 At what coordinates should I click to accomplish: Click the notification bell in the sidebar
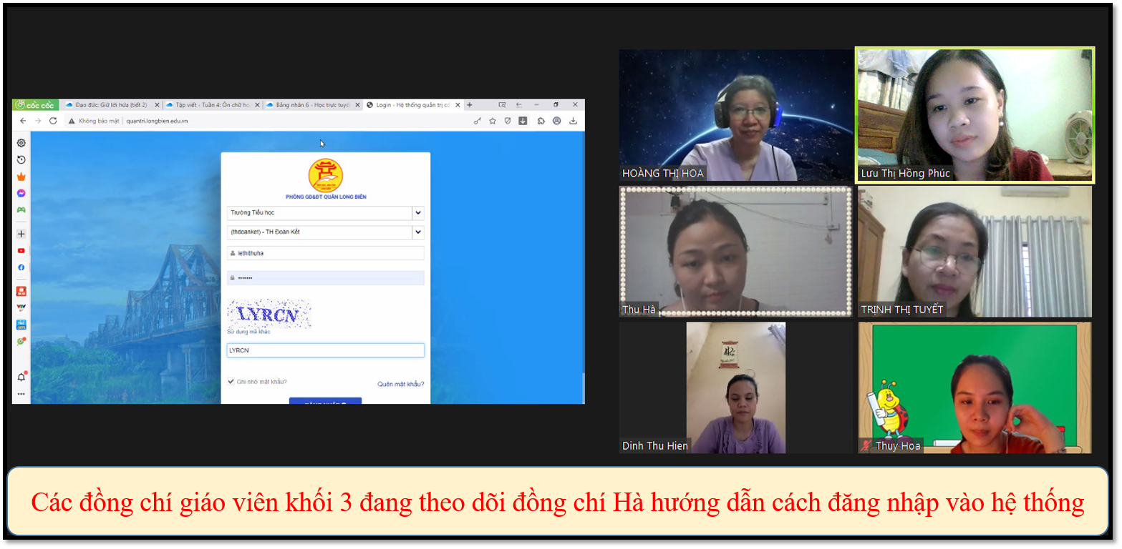(x=21, y=377)
